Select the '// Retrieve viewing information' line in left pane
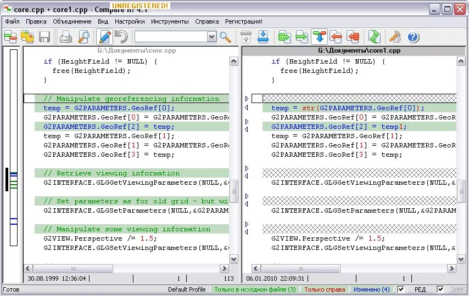Image resolution: width=469 pixels, height=296 pixels. click(132, 173)
